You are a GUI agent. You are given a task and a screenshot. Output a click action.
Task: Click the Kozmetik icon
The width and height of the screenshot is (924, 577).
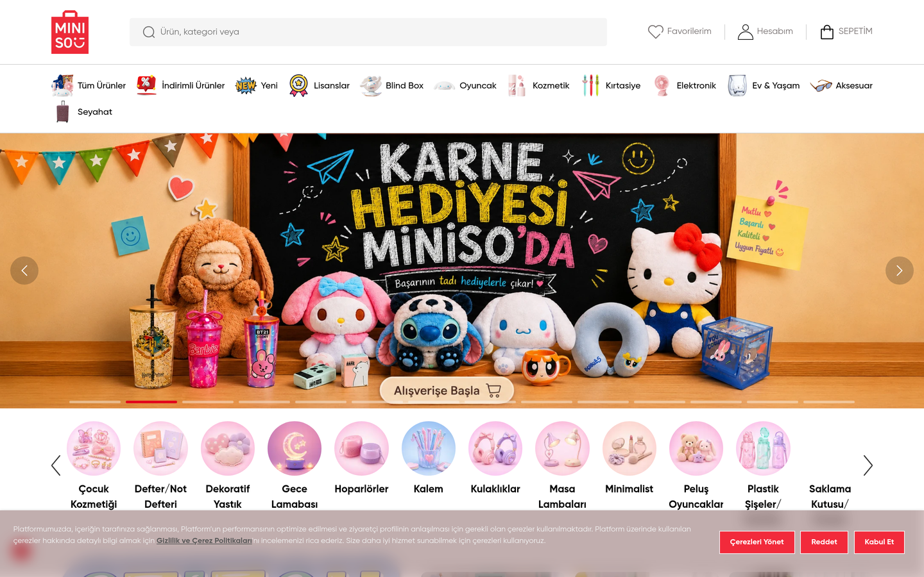[517, 85]
